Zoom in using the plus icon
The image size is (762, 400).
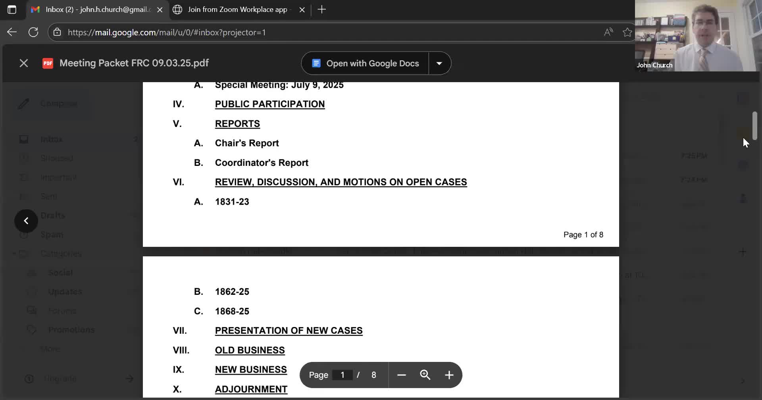click(449, 375)
